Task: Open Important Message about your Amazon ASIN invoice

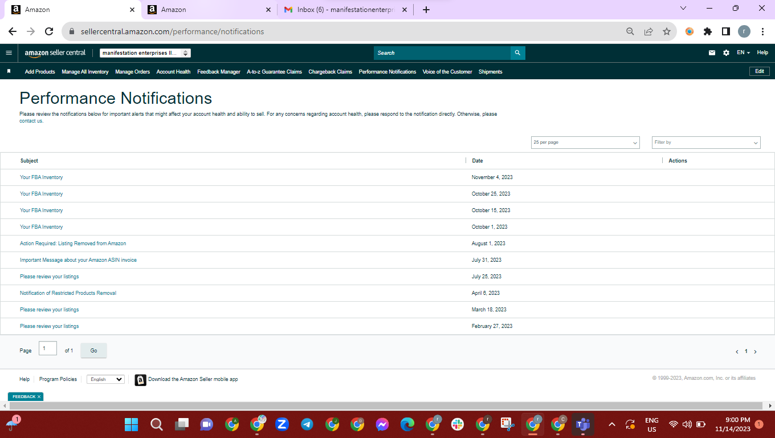Action: click(x=78, y=260)
